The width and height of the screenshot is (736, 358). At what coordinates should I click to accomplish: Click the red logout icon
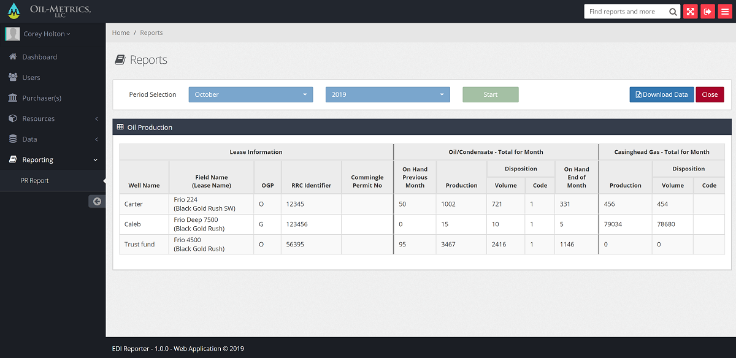click(x=708, y=12)
